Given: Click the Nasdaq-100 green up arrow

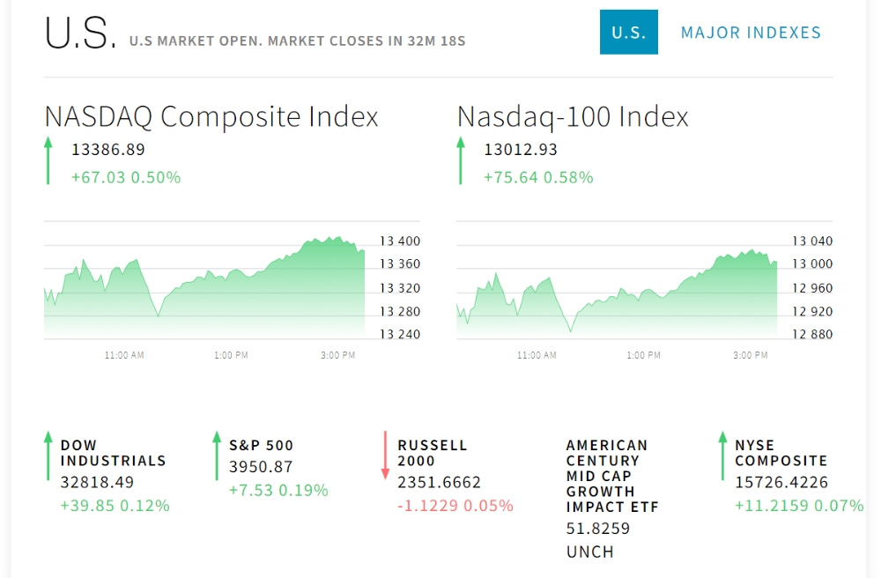Looking at the screenshot, I should pyautogui.click(x=460, y=160).
